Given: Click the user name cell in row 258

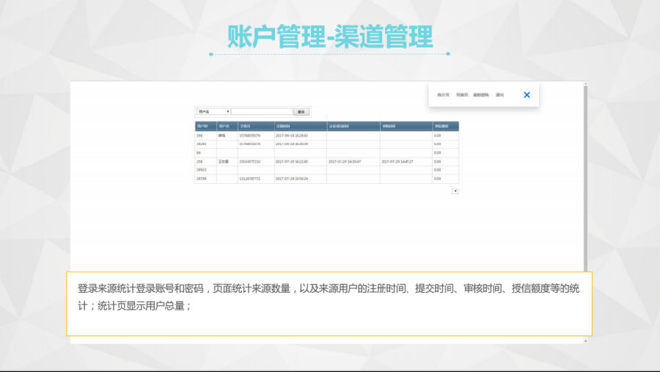Looking at the screenshot, I should tap(224, 161).
